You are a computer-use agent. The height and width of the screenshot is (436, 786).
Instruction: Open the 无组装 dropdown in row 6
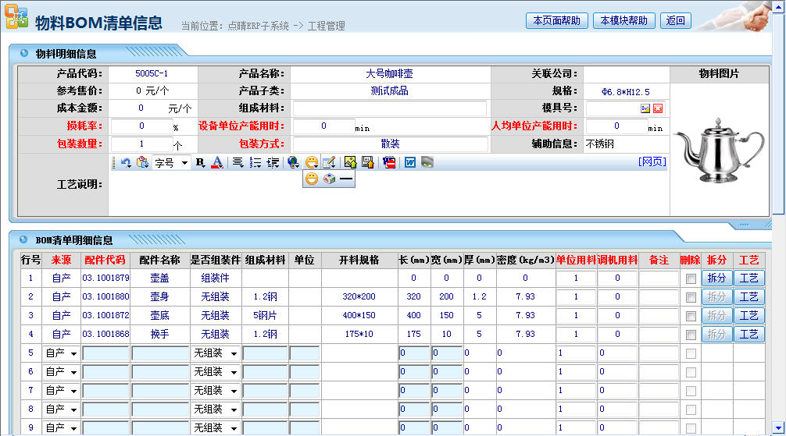point(215,372)
